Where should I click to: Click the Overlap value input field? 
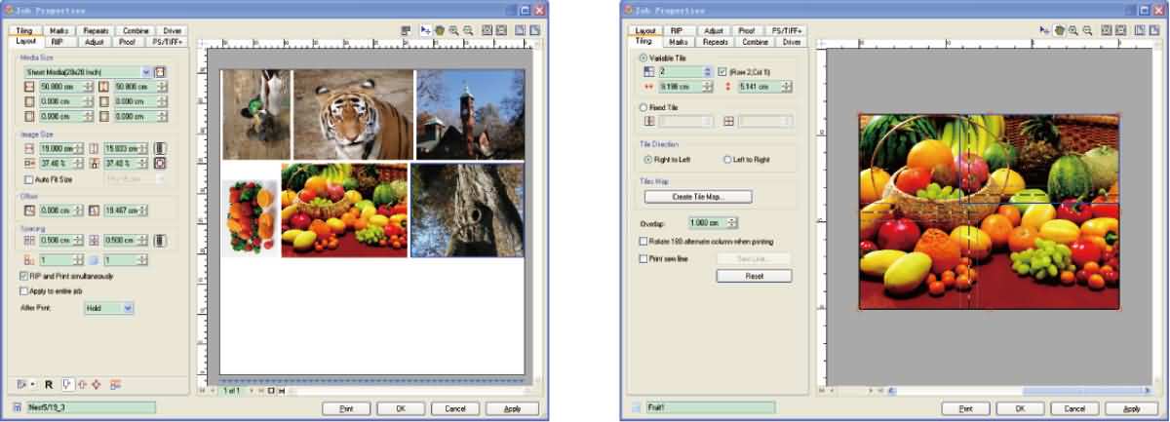pos(702,223)
